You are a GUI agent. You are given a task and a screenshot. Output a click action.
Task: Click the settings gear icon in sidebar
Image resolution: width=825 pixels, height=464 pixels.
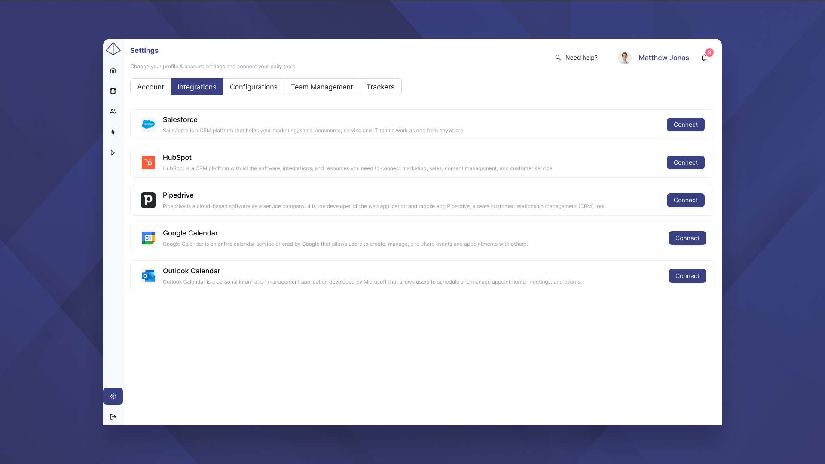coord(113,396)
